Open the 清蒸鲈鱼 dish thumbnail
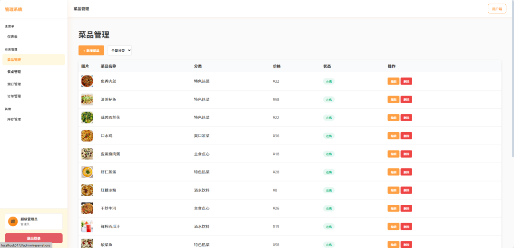Viewport: 514px width, 248px height. coord(87,99)
